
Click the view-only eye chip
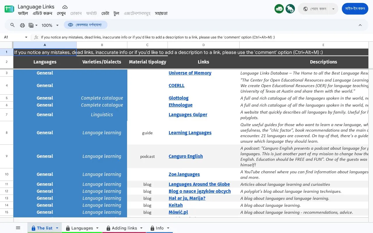click(x=86, y=25)
